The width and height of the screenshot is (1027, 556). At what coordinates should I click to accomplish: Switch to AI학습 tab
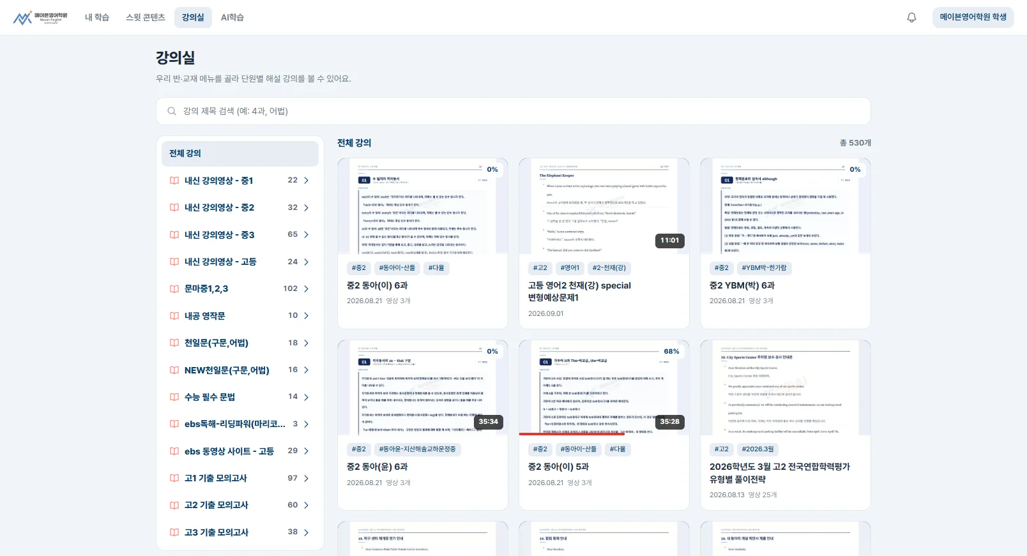[x=232, y=17]
